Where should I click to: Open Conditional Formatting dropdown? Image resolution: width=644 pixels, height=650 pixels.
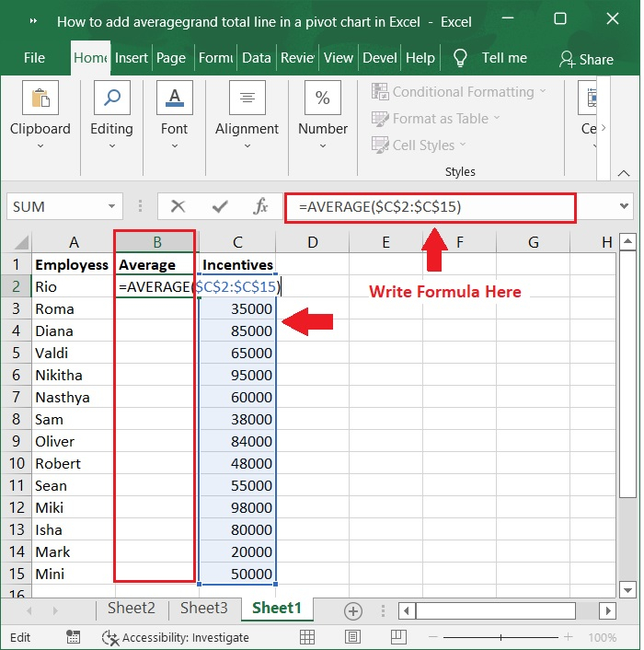coord(459,92)
